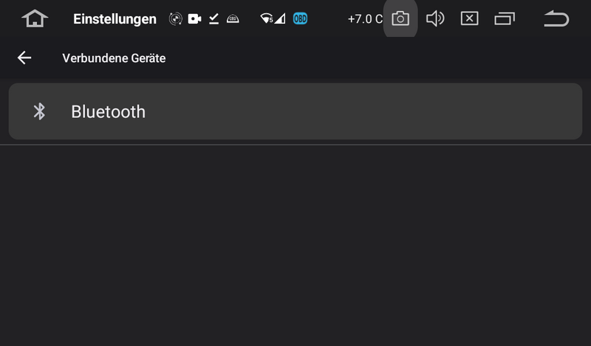Tap the check mark download status icon
Image resolution: width=591 pixels, height=346 pixels.
click(x=213, y=19)
